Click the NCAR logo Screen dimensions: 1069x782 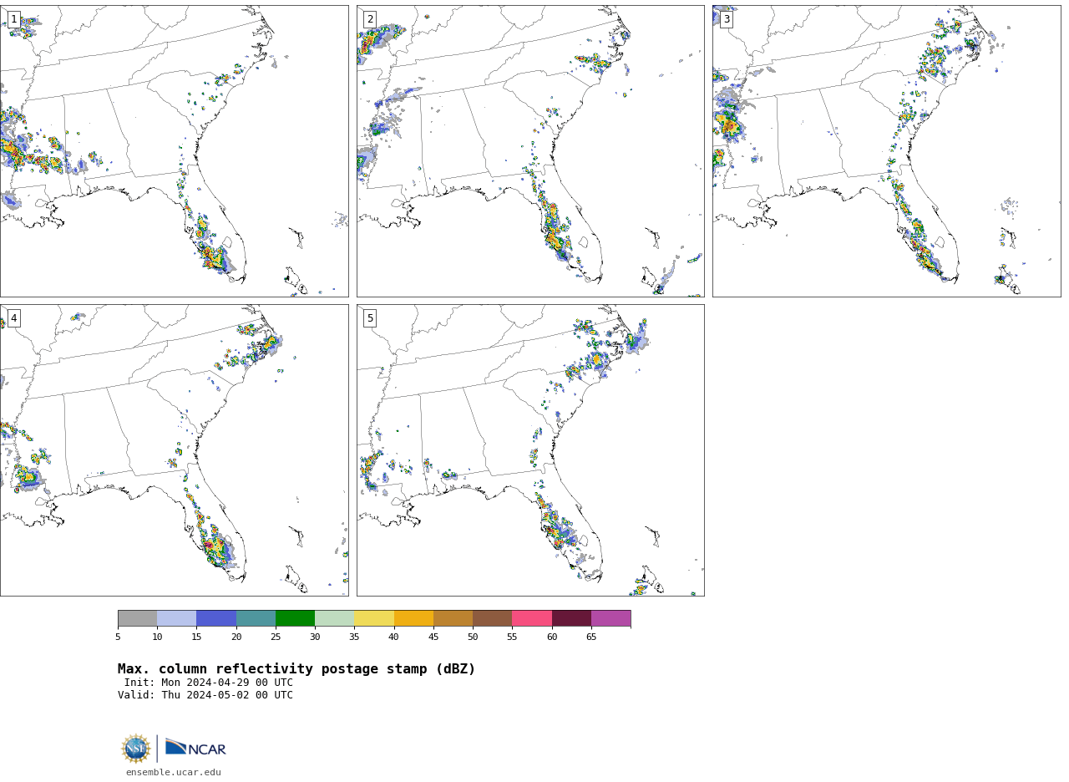click(196, 748)
